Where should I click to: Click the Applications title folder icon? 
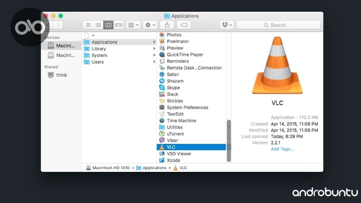click(x=167, y=16)
